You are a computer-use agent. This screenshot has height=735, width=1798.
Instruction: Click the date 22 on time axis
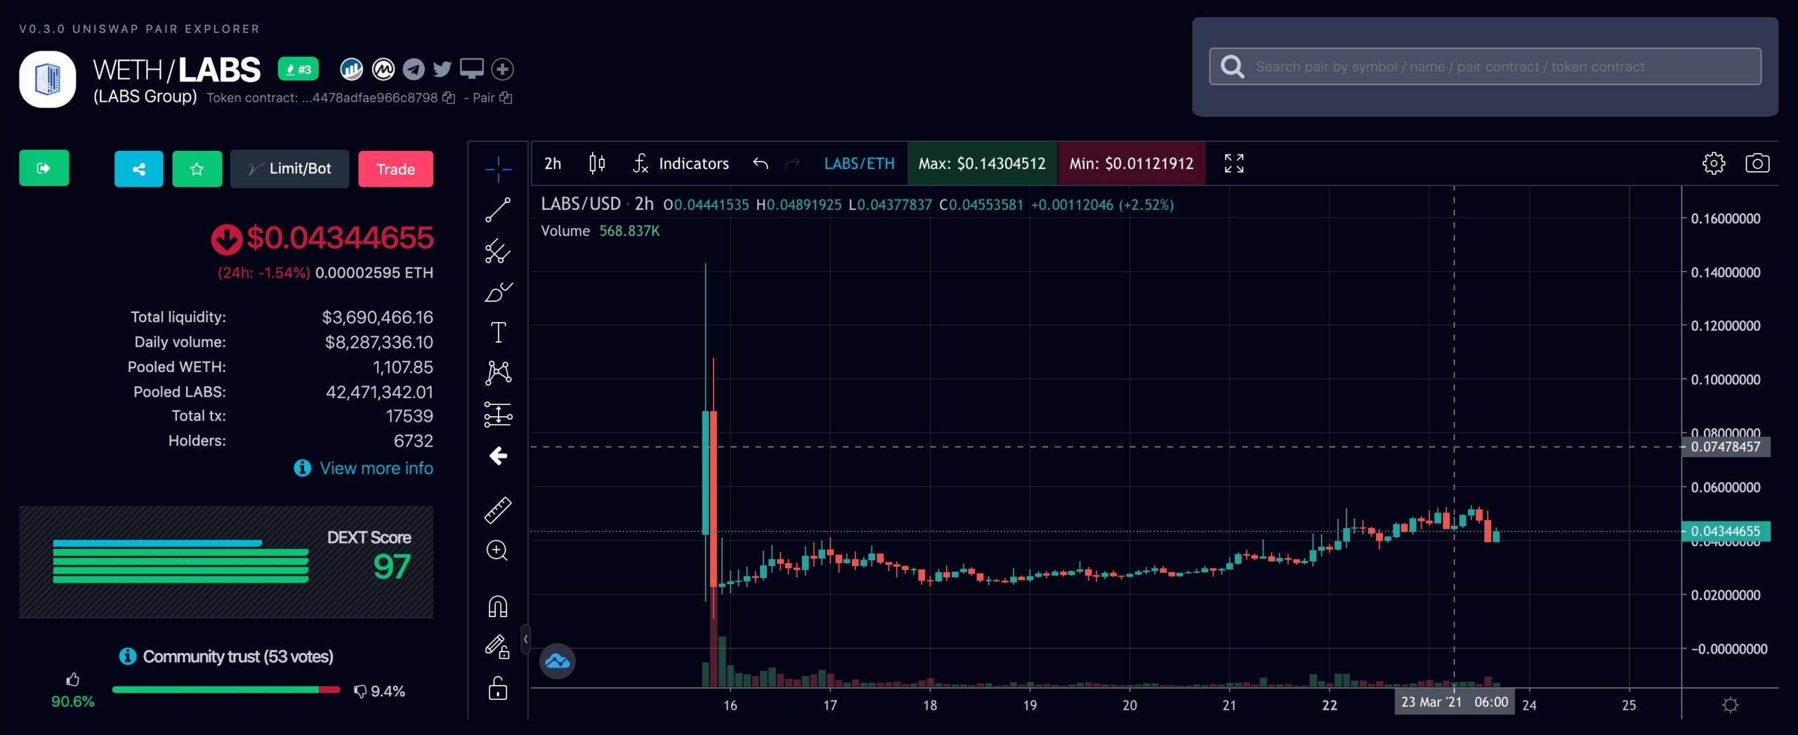point(1330,705)
